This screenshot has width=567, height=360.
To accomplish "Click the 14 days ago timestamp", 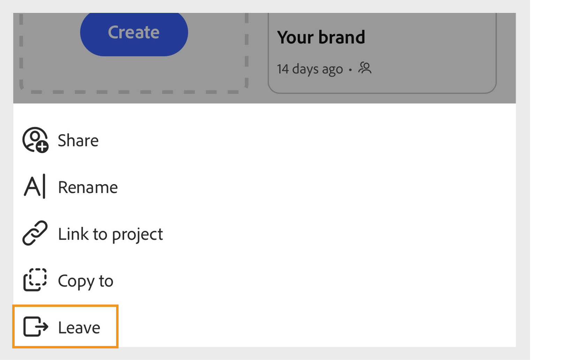I will (x=310, y=69).
